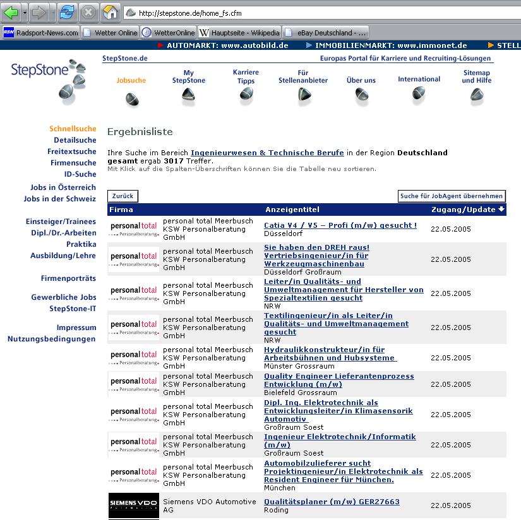The width and height of the screenshot is (521, 520).
Task: Click the IMMOBILIENMARKT immonet.de banner link
Action: [x=386, y=45]
